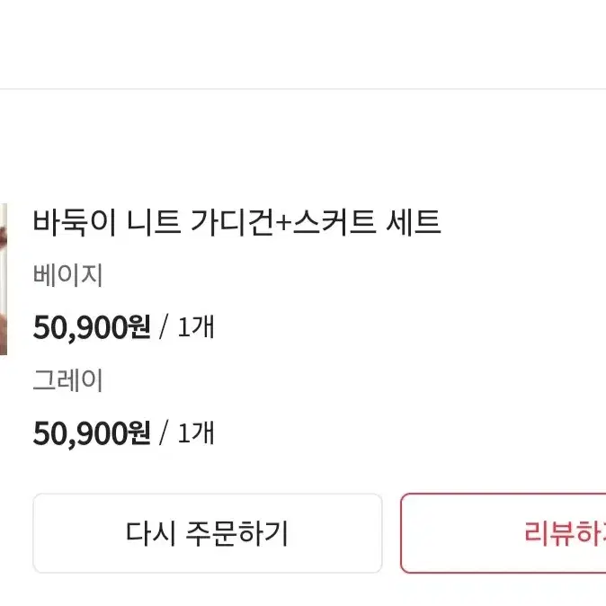Image resolution: width=606 pixels, height=606 pixels.
Task: Open the 리뷰하기 review button
Action: pos(504,533)
